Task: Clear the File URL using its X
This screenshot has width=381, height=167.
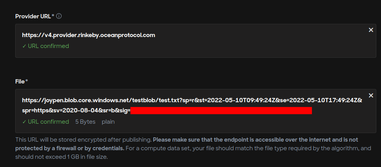Action: (x=371, y=96)
